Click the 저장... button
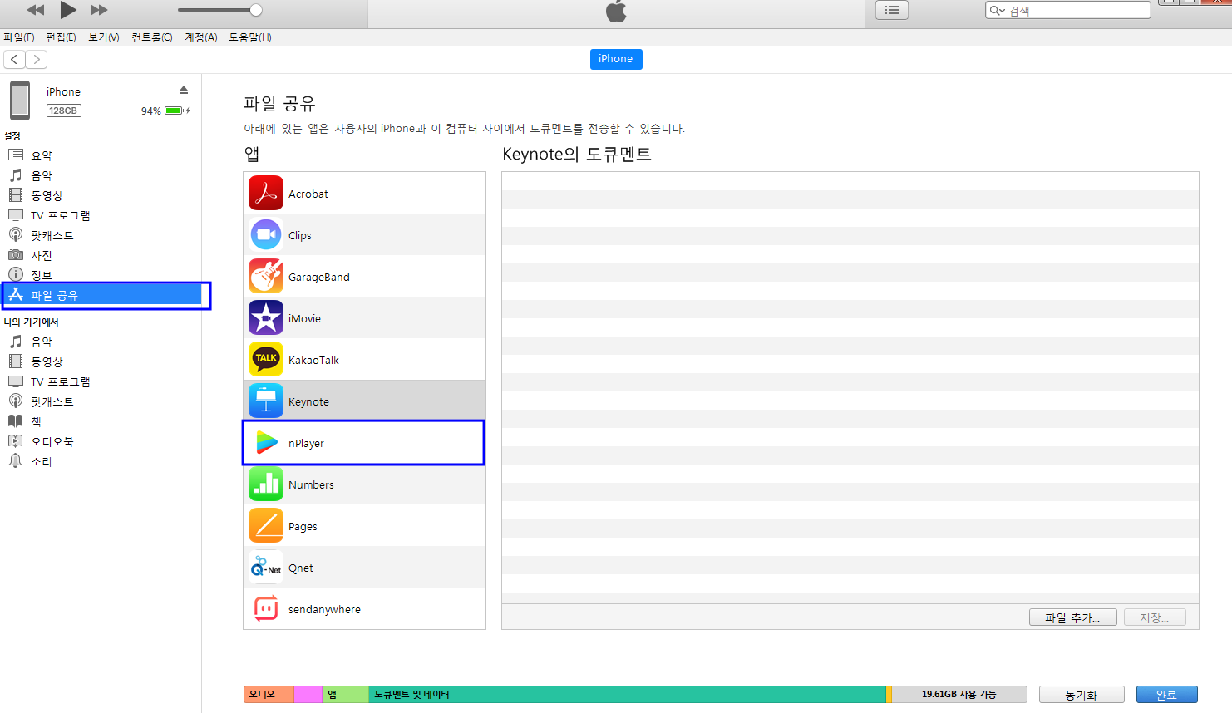Screen dimensions: 1232x713 click(x=1155, y=617)
